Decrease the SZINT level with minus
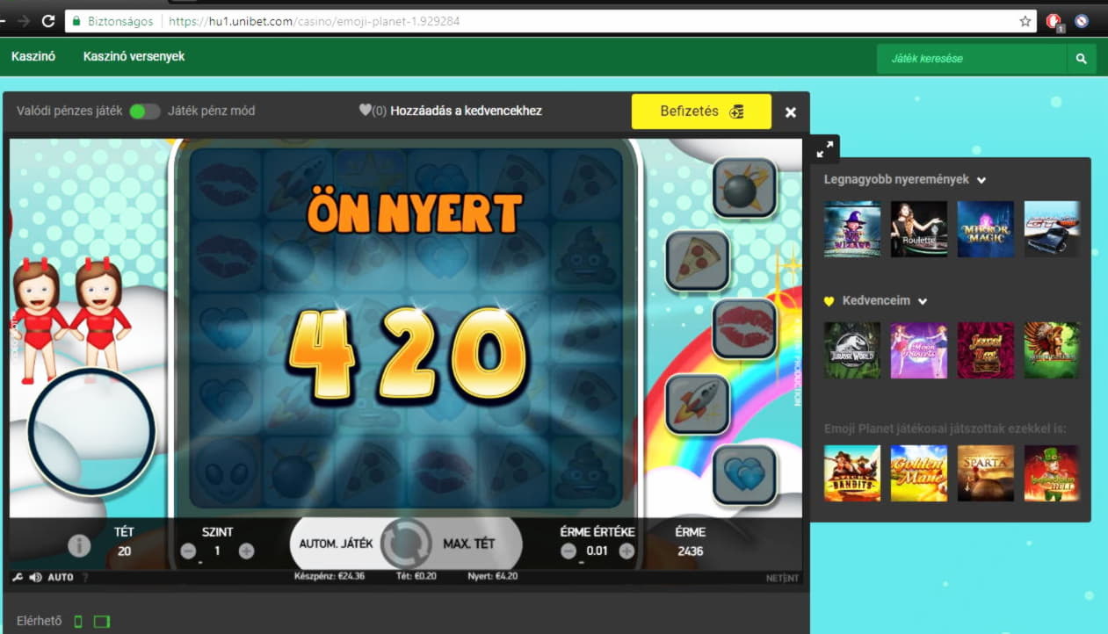The height and width of the screenshot is (634, 1108). tap(188, 551)
